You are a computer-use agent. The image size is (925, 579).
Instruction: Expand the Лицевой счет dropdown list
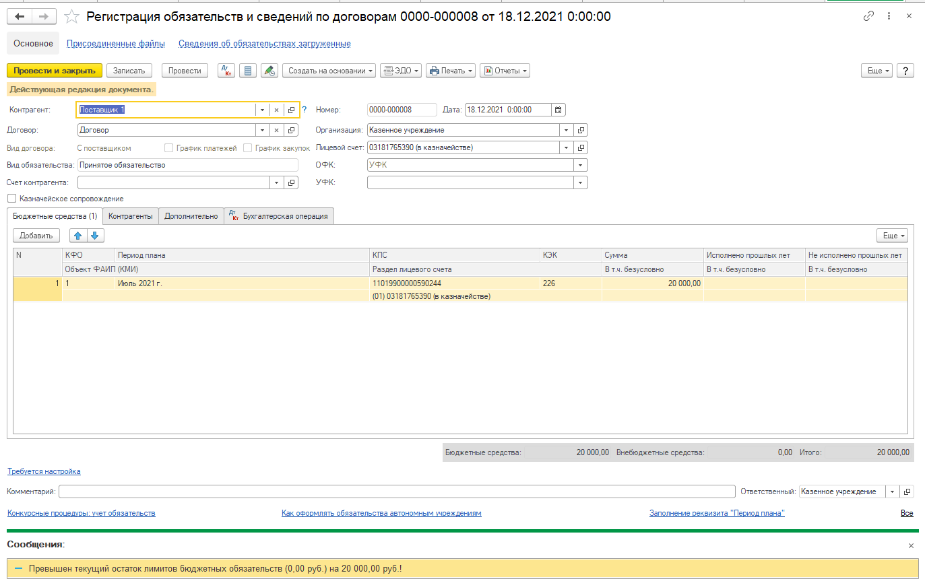coord(566,147)
